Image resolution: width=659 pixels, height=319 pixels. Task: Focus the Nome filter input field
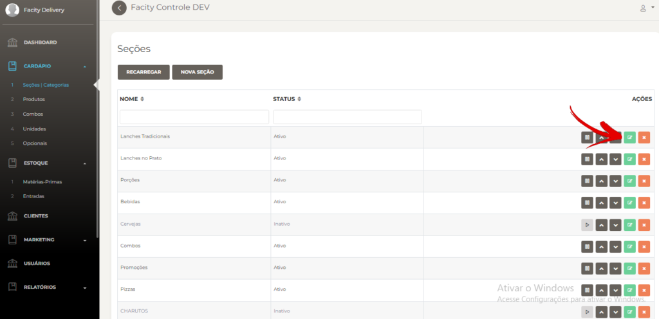[x=194, y=116]
